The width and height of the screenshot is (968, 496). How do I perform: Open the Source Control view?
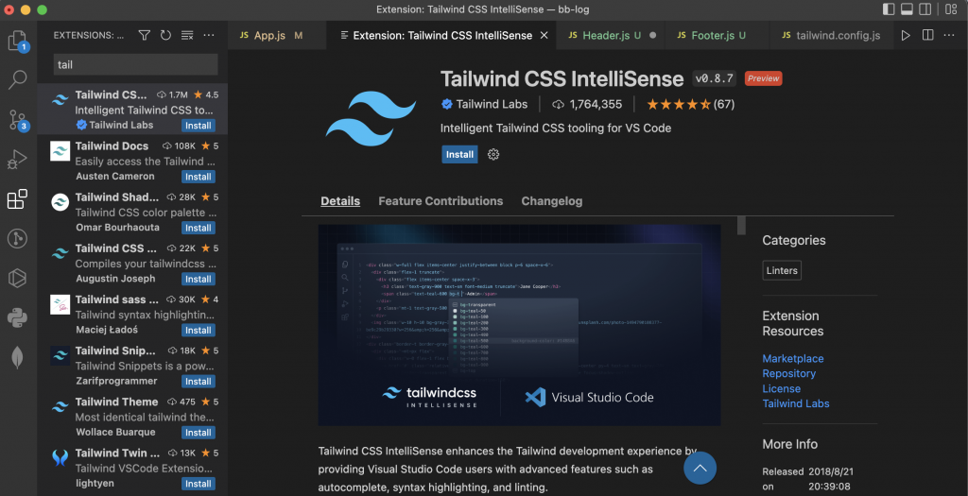(x=17, y=120)
